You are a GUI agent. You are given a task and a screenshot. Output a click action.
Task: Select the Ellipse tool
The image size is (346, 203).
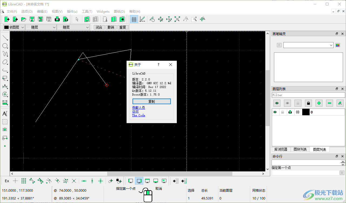(x=5, y=62)
